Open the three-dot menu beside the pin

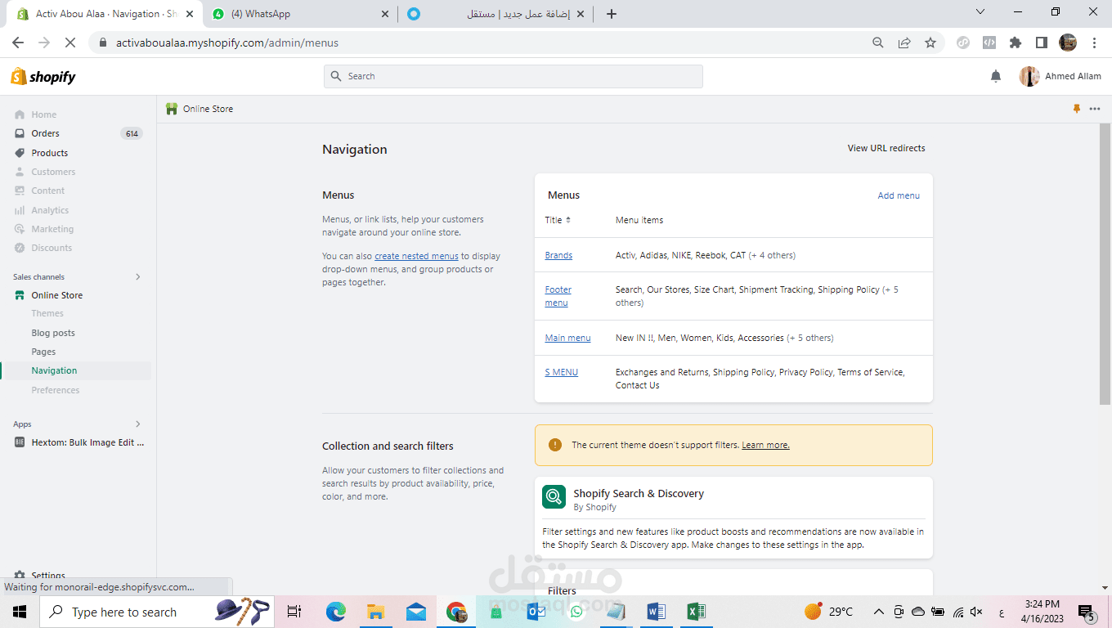(x=1095, y=109)
